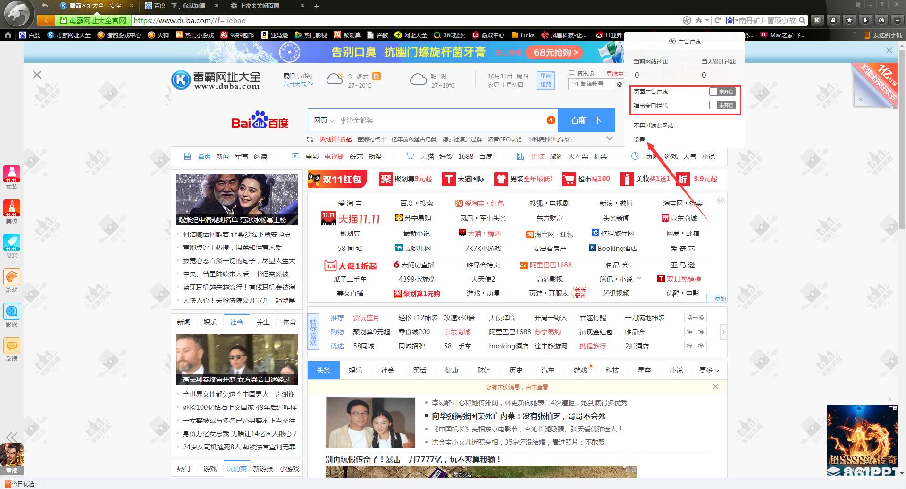906x489 pixels.
Task: Refresh hot searches with the rotate icon
Action: coord(310,140)
